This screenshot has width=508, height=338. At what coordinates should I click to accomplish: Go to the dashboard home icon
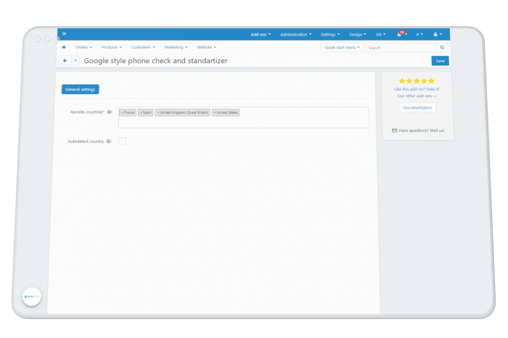tap(64, 47)
